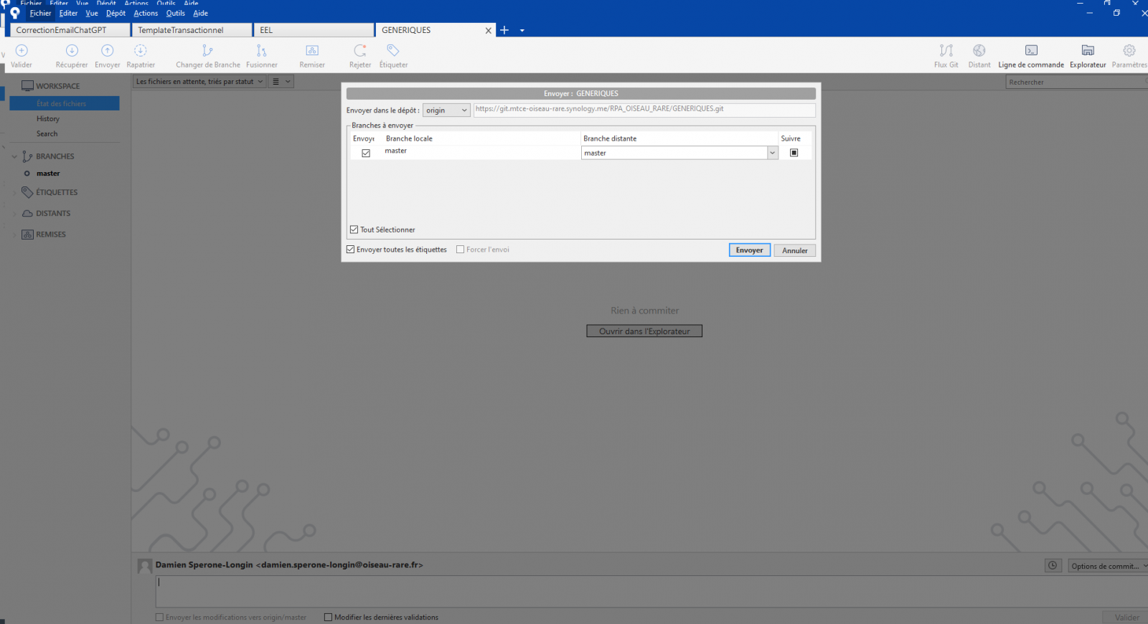Click the Étiqueter tag icon
1148x624 pixels.
pos(392,51)
